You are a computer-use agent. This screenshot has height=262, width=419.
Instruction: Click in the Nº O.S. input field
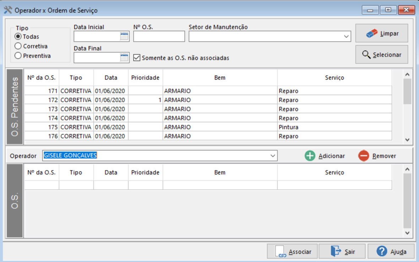[x=159, y=36]
